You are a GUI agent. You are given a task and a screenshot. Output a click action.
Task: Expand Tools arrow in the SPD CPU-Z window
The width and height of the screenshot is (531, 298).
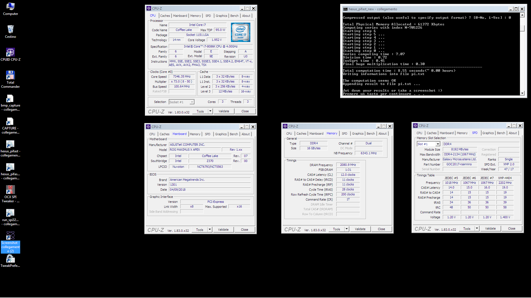(x=477, y=228)
